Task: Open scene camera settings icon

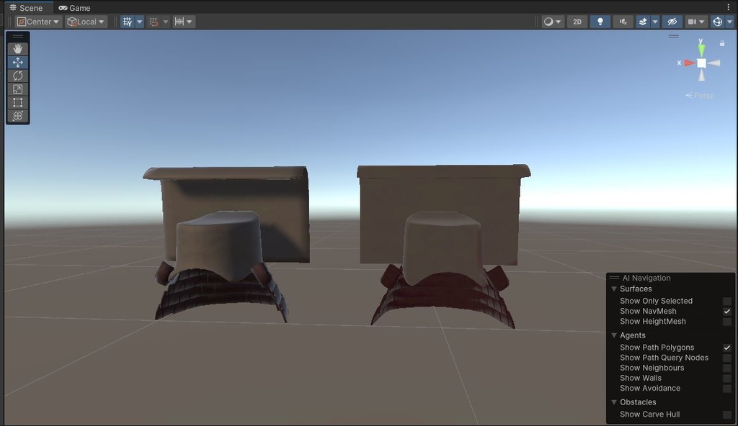Action: coord(693,22)
